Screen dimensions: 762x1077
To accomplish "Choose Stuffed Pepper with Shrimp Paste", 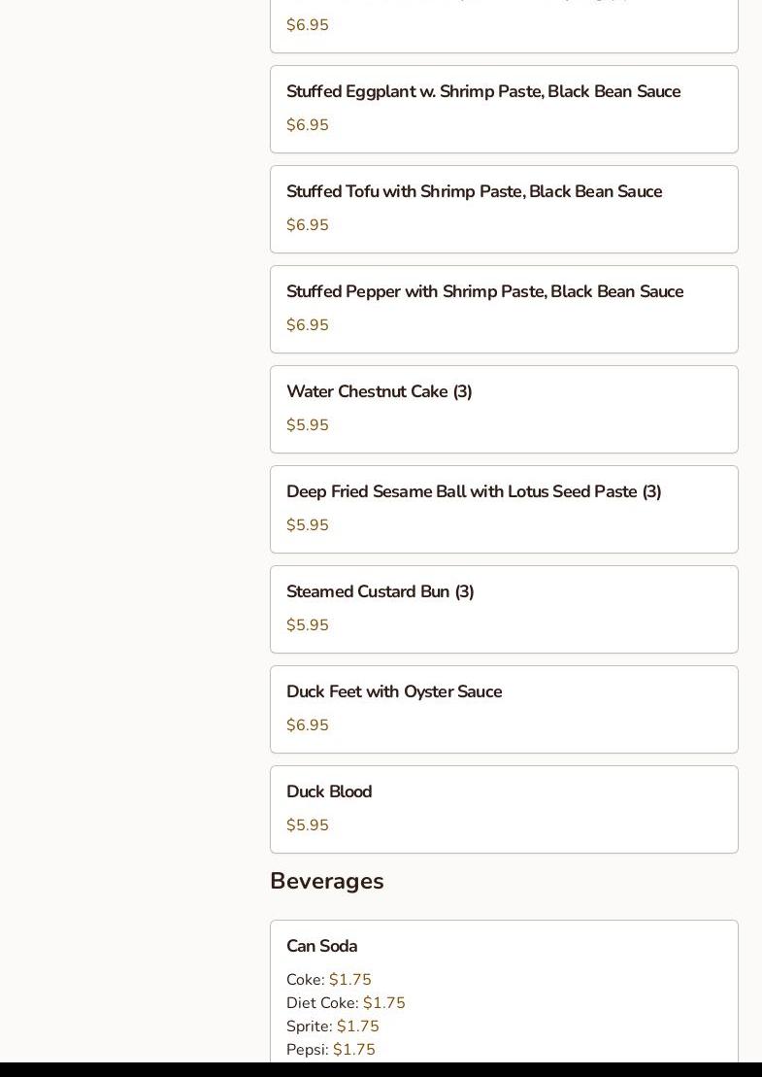I will pyautogui.click(x=504, y=309).
